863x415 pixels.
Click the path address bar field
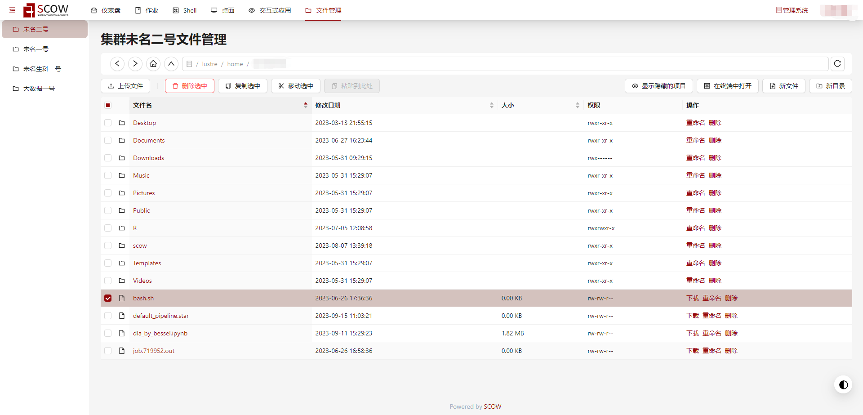point(539,64)
